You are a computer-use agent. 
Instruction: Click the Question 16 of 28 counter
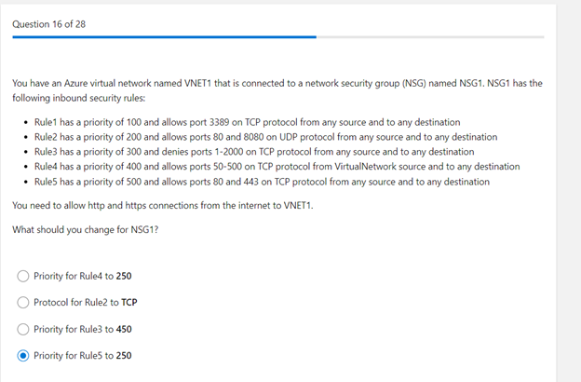[49, 24]
